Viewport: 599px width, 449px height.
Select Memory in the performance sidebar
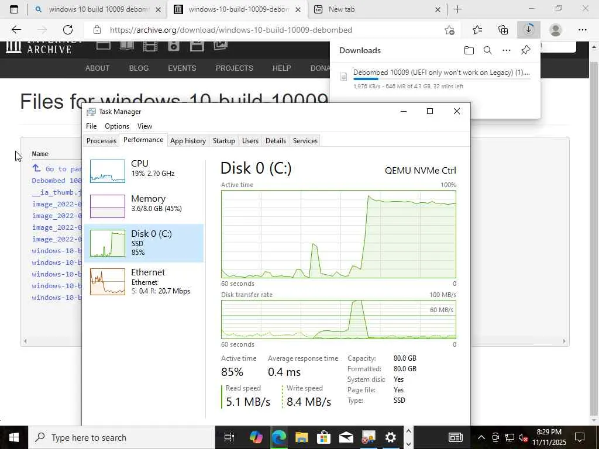click(x=144, y=206)
